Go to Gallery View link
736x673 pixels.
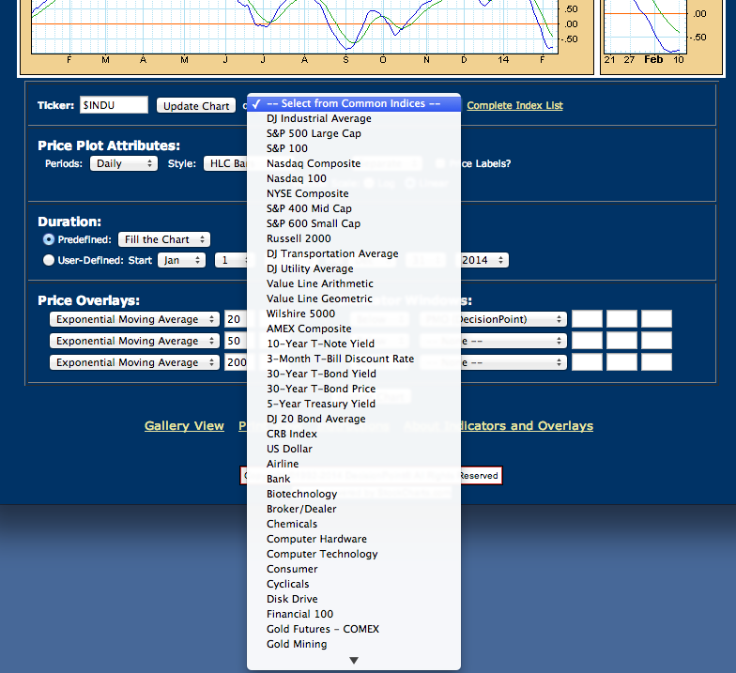[184, 426]
